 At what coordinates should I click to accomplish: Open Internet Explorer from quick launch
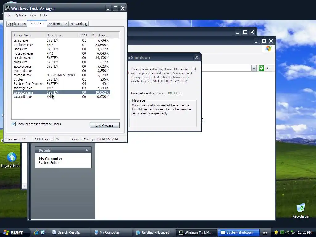[36, 232]
